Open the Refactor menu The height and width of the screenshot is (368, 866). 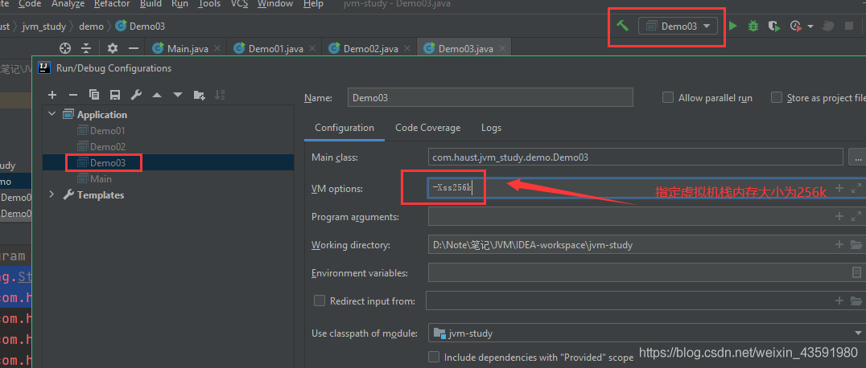(x=112, y=4)
